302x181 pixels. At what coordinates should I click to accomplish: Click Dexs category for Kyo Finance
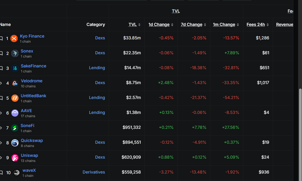[100, 38]
